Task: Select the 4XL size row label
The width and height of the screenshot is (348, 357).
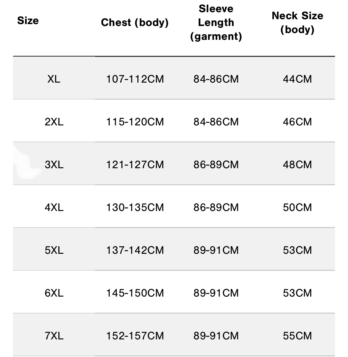Action: 54,207
